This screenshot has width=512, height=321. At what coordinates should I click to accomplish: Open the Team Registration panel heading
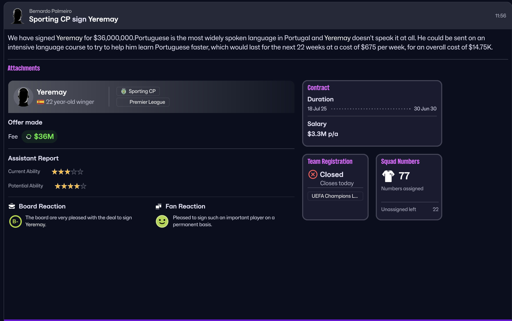click(330, 161)
